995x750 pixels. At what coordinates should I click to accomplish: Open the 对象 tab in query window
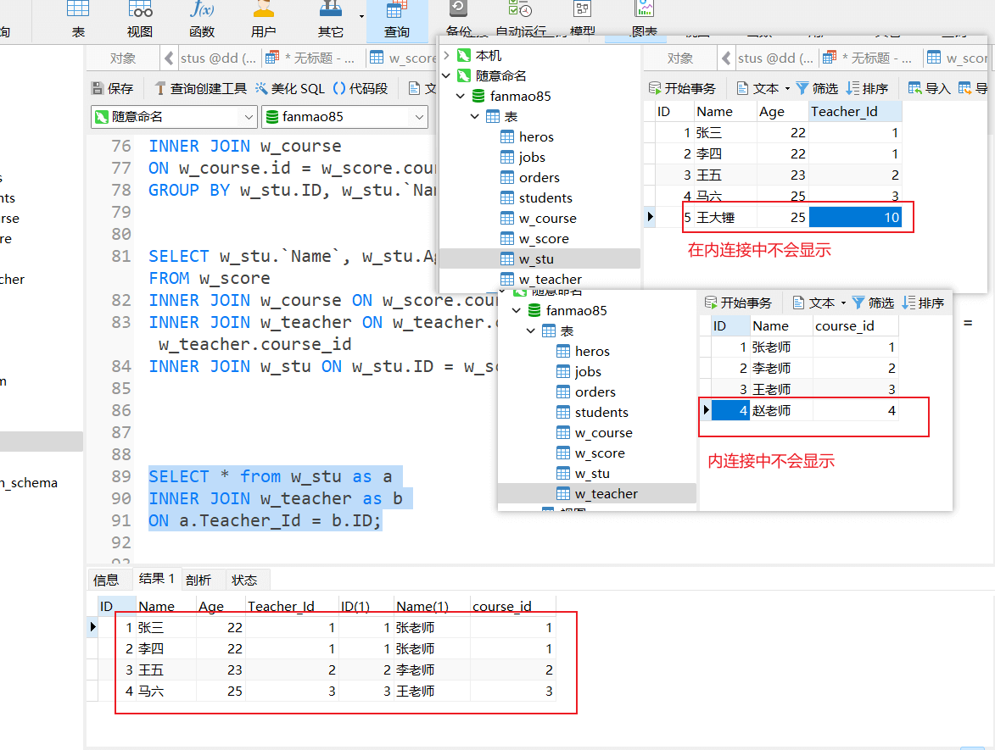(122, 58)
